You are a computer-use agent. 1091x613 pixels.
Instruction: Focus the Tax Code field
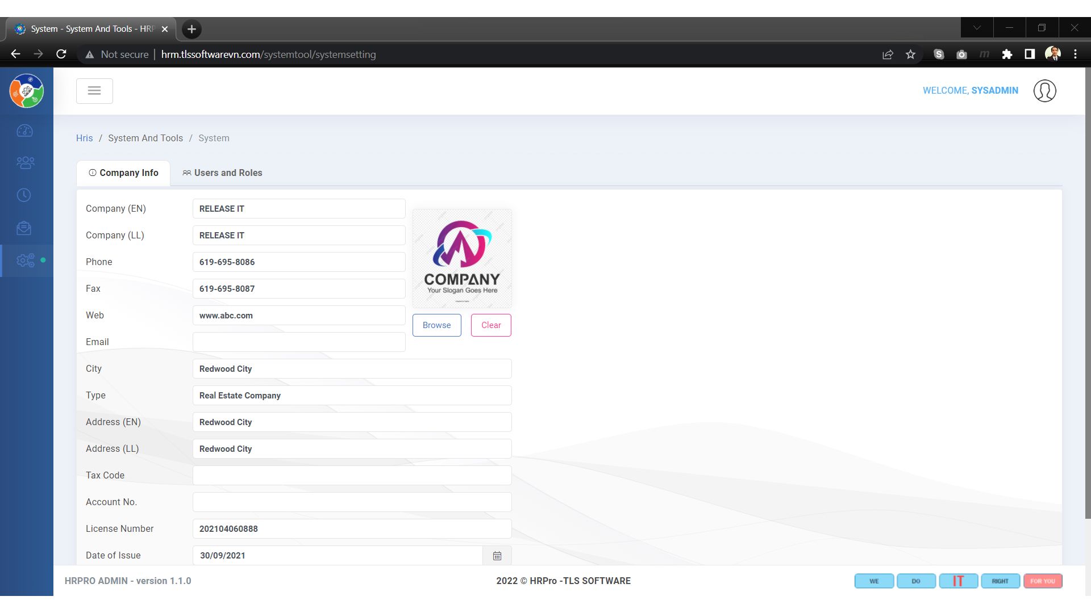tap(352, 476)
